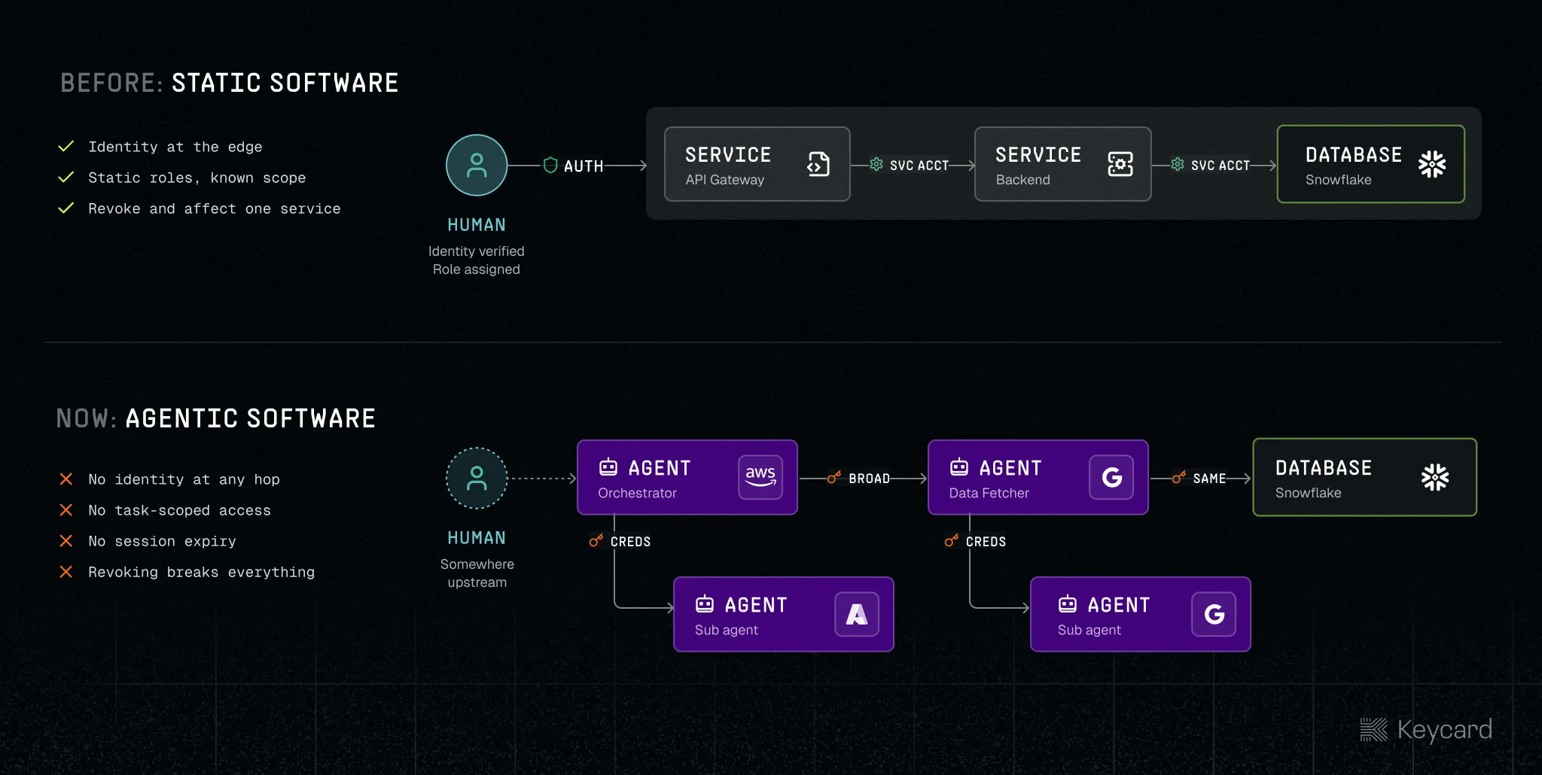Click the Google logo in the Data Fetcher agent
The image size is (1542, 775).
1111,477
